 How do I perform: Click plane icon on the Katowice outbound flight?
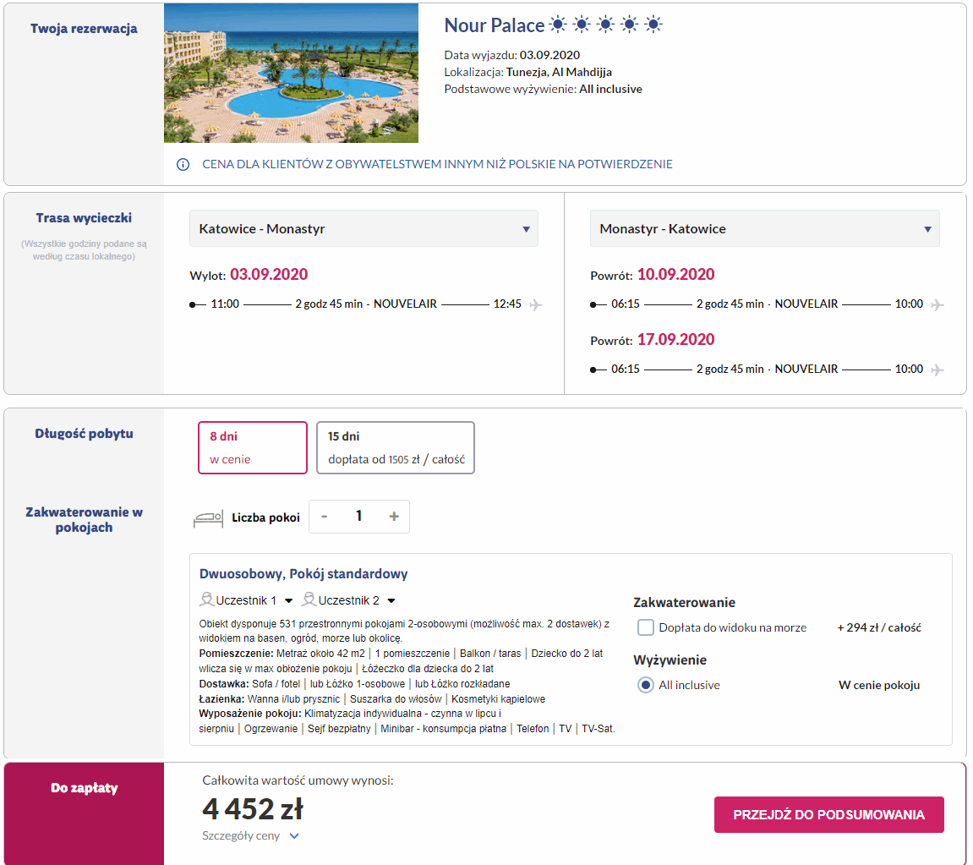click(535, 304)
